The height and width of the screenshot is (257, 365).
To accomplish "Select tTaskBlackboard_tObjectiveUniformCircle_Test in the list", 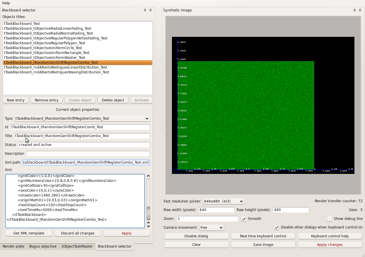I will coord(43,48).
